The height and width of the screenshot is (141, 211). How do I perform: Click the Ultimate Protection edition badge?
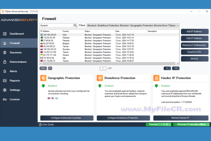191,125
